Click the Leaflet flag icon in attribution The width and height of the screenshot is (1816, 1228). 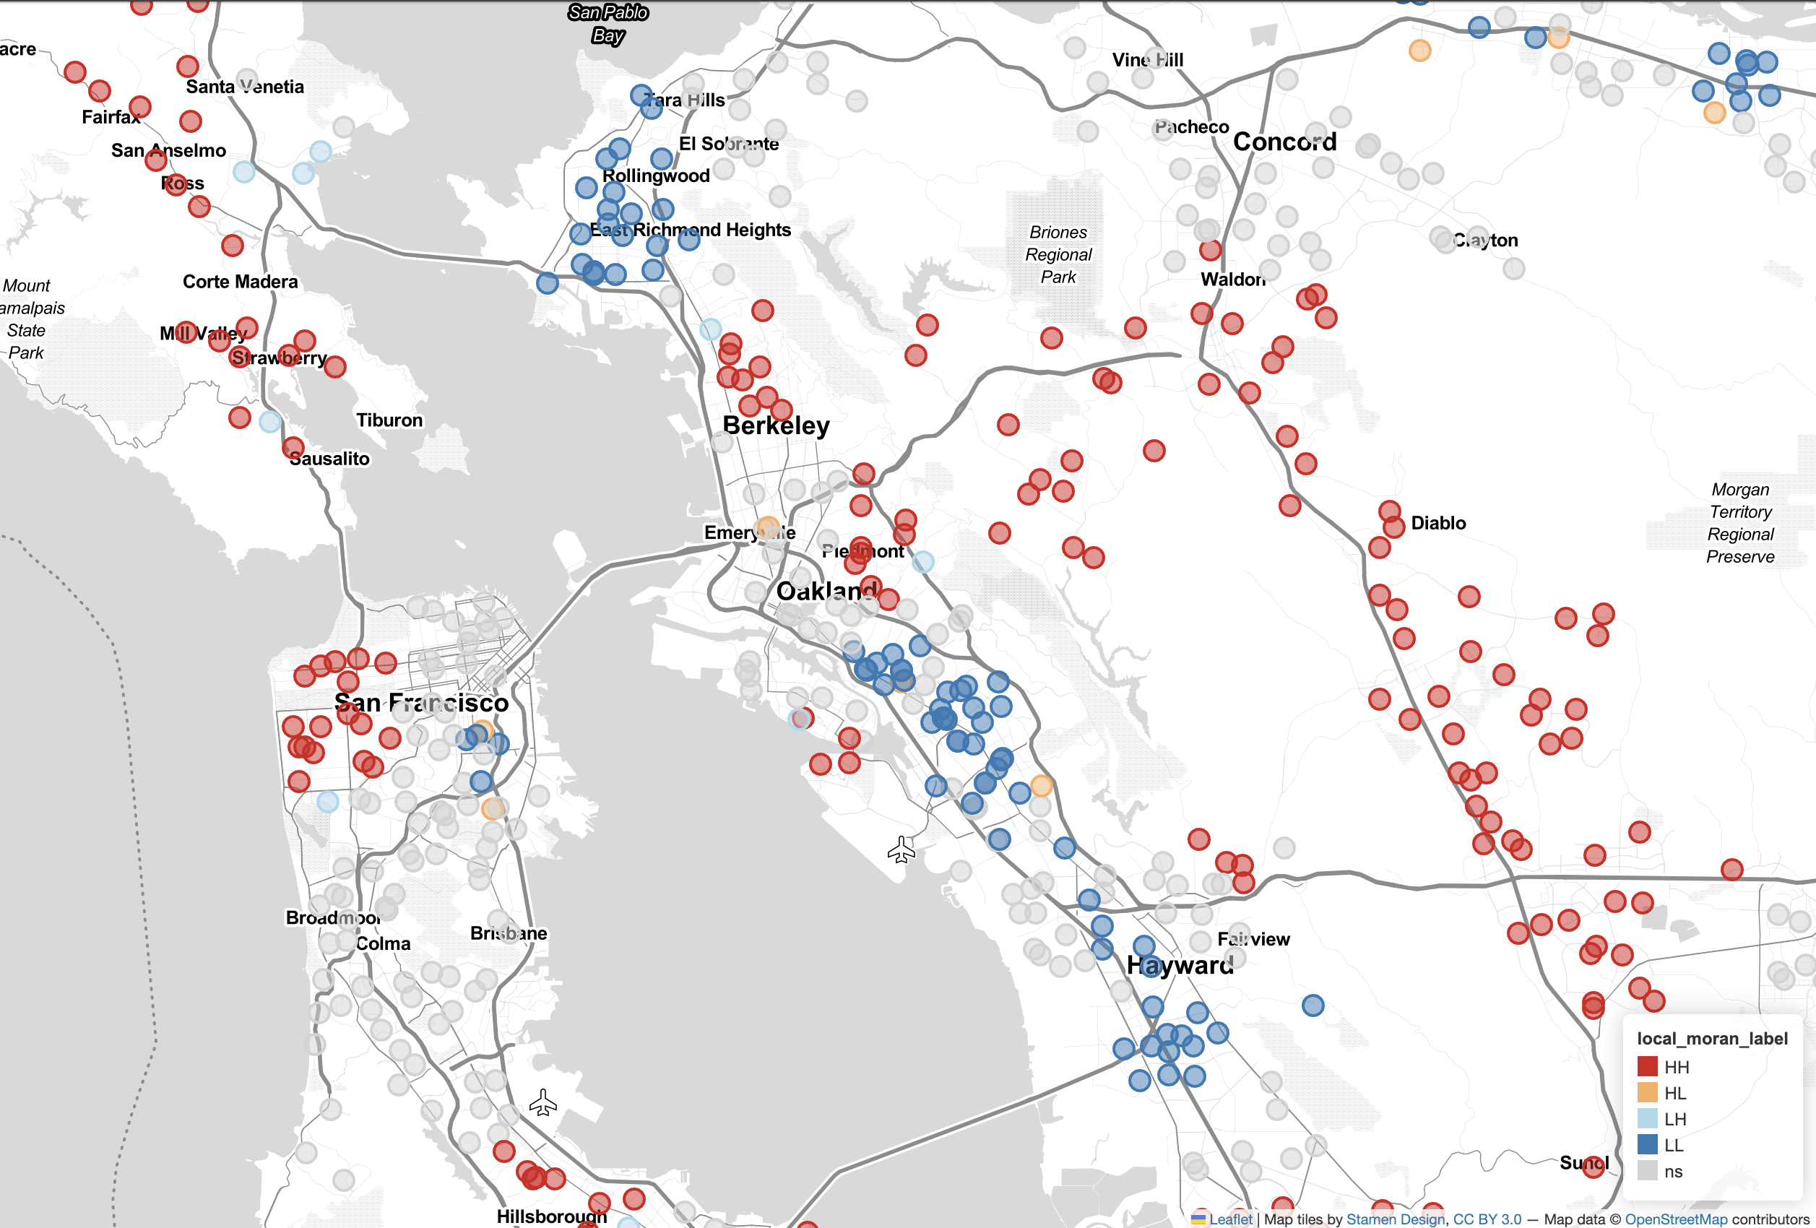[1198, 1219]
